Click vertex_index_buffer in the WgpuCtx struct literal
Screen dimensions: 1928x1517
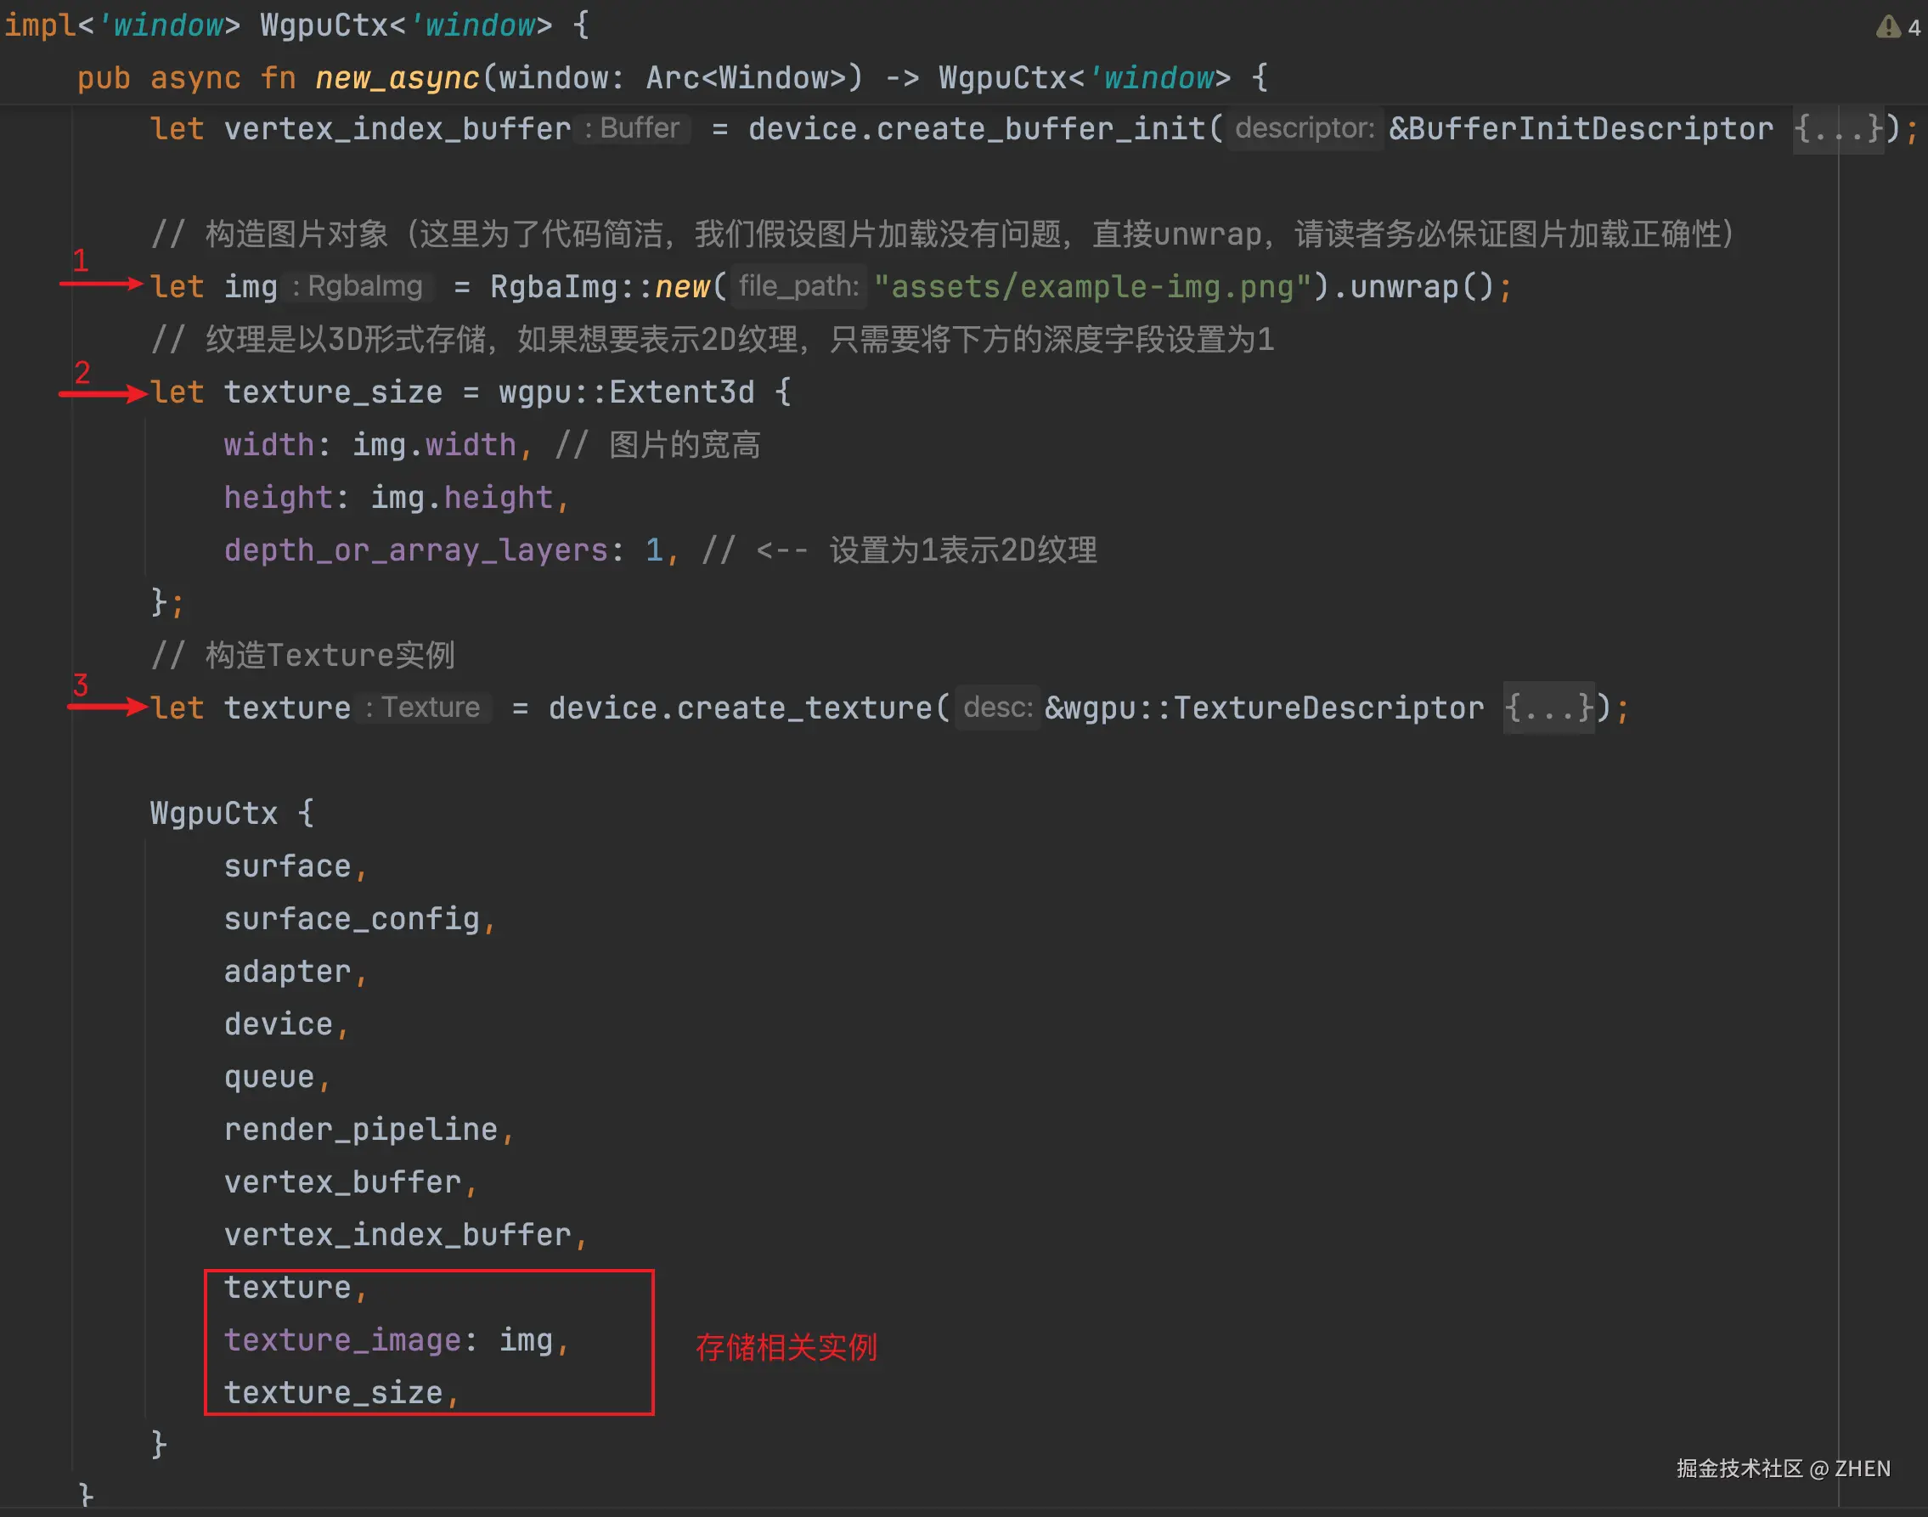click(x=397, y=1236)
